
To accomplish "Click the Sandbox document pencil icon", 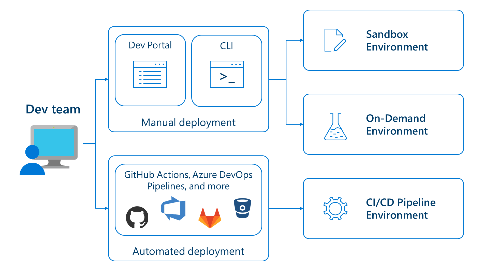I will (335, 40).
